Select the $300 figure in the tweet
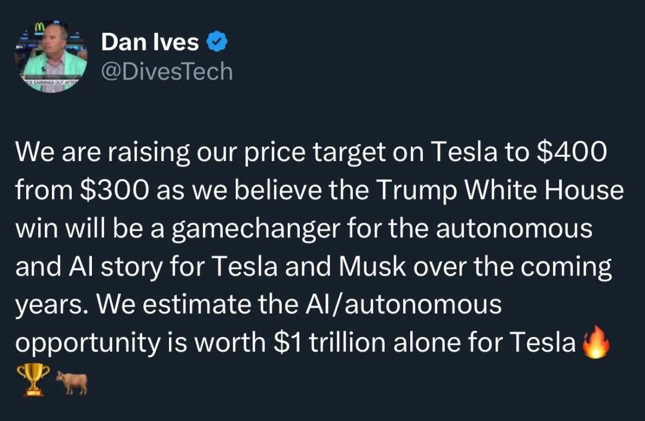This screenshot has width=645, height=421. tap(114, 190)
